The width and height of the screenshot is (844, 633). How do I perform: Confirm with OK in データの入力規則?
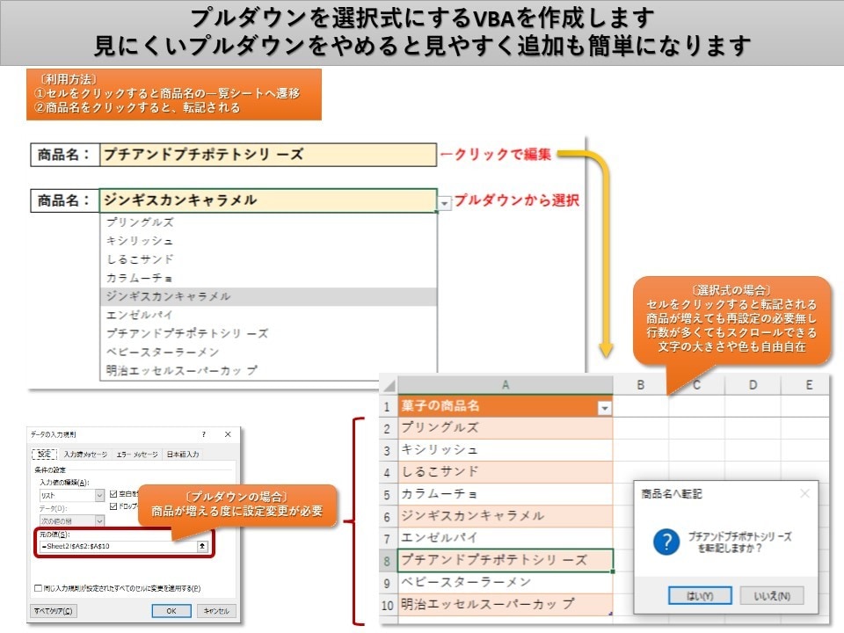(171, 611)
